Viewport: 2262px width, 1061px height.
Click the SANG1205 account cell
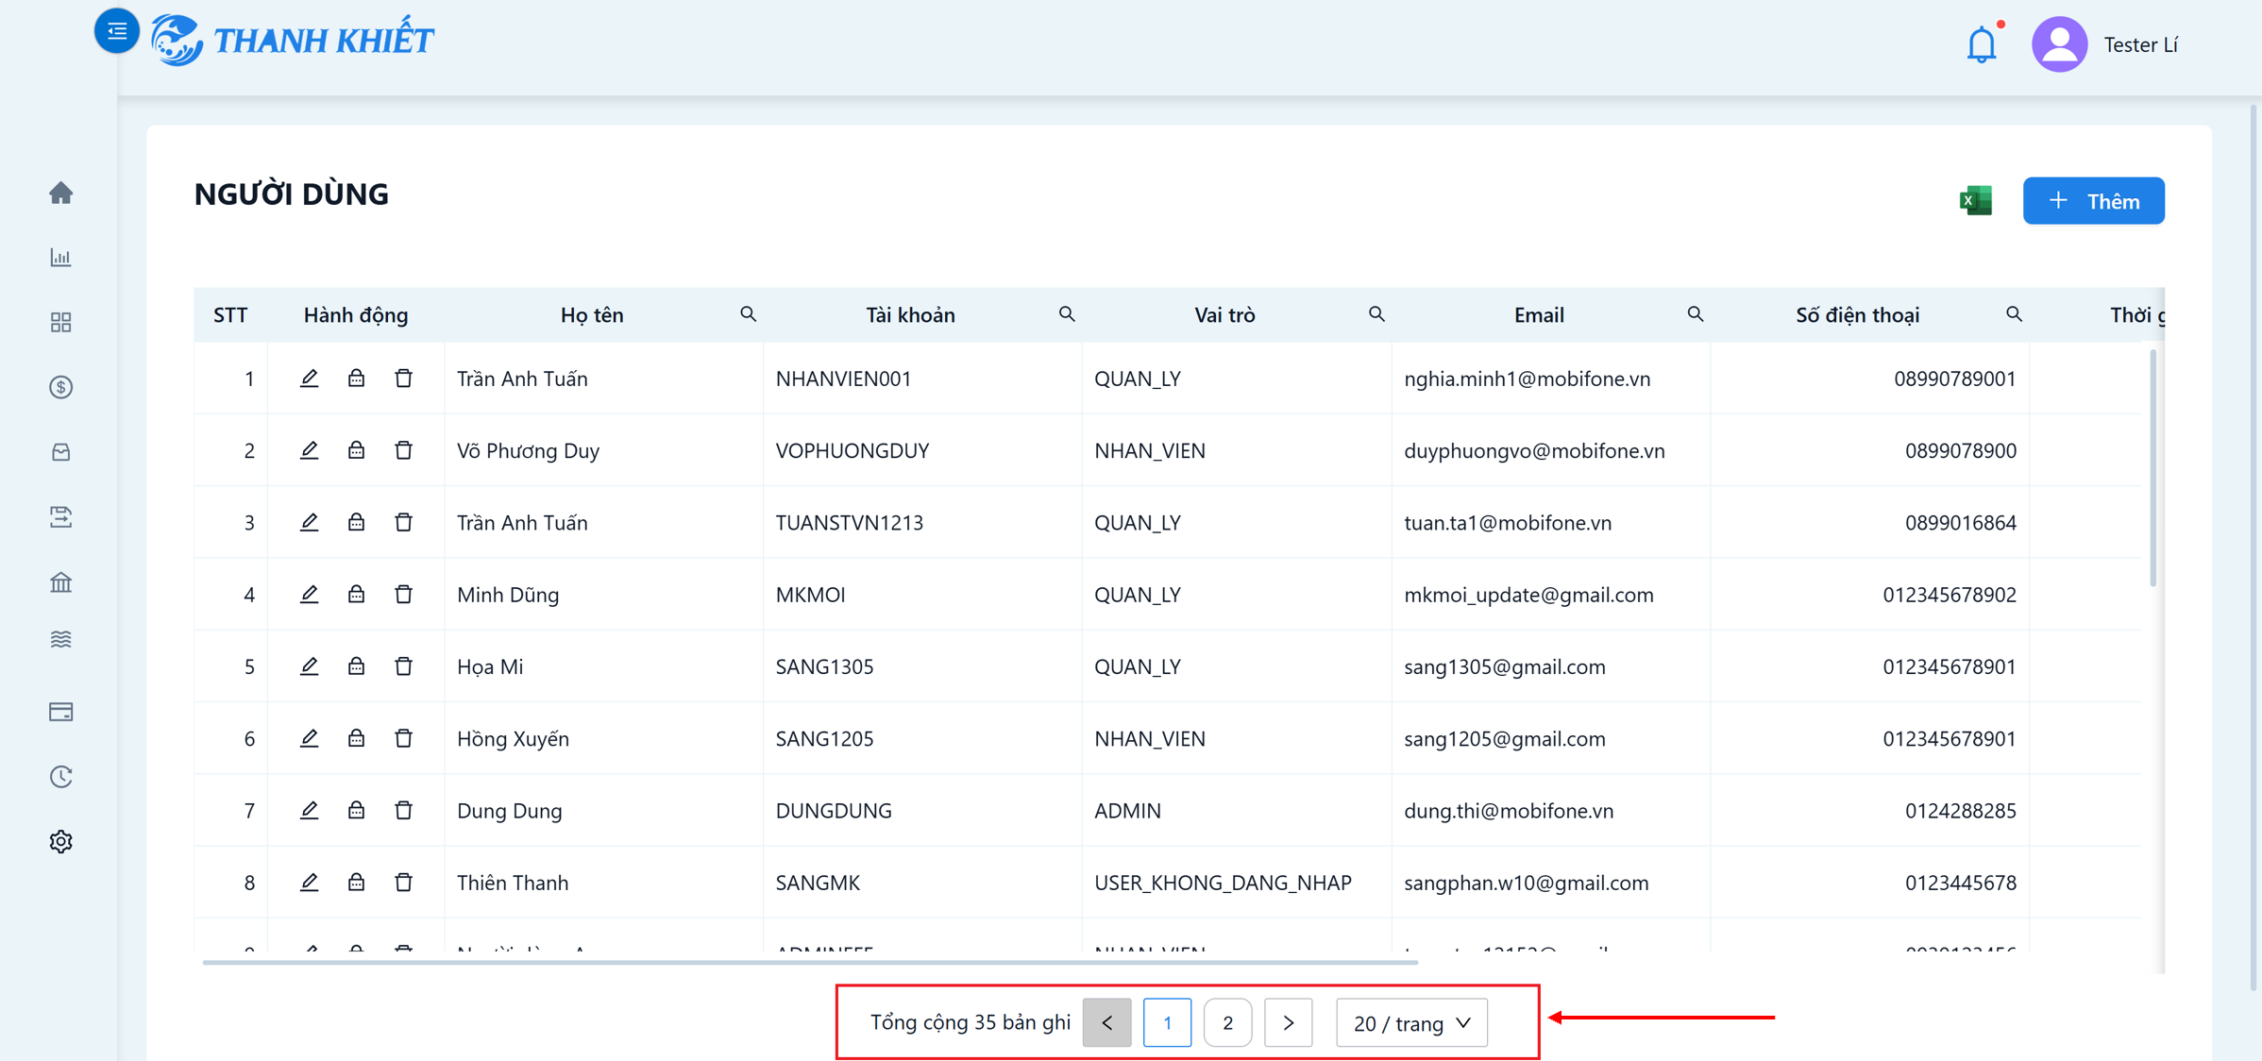tap(824, 739)
